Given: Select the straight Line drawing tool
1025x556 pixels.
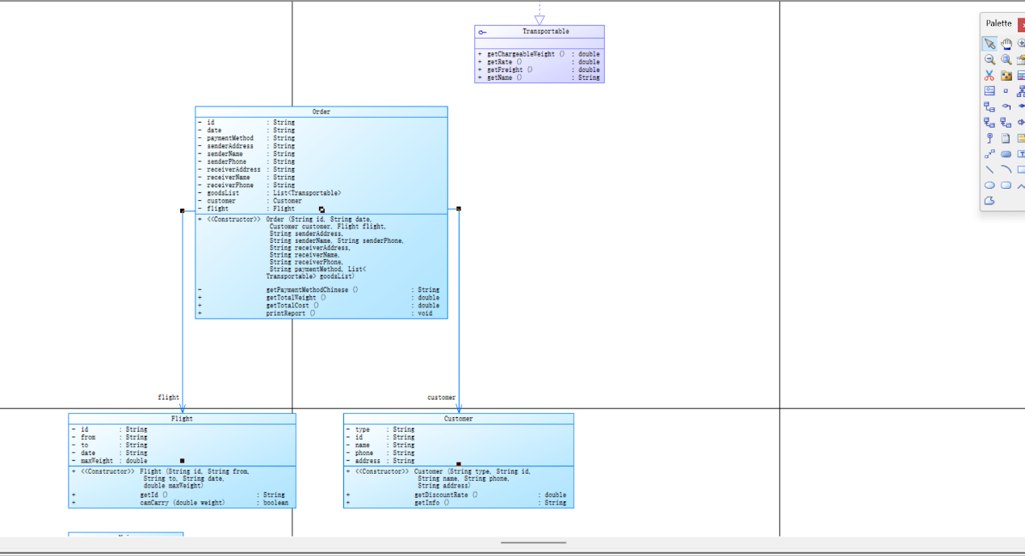Looking at the screenshot, I should 989,169.
